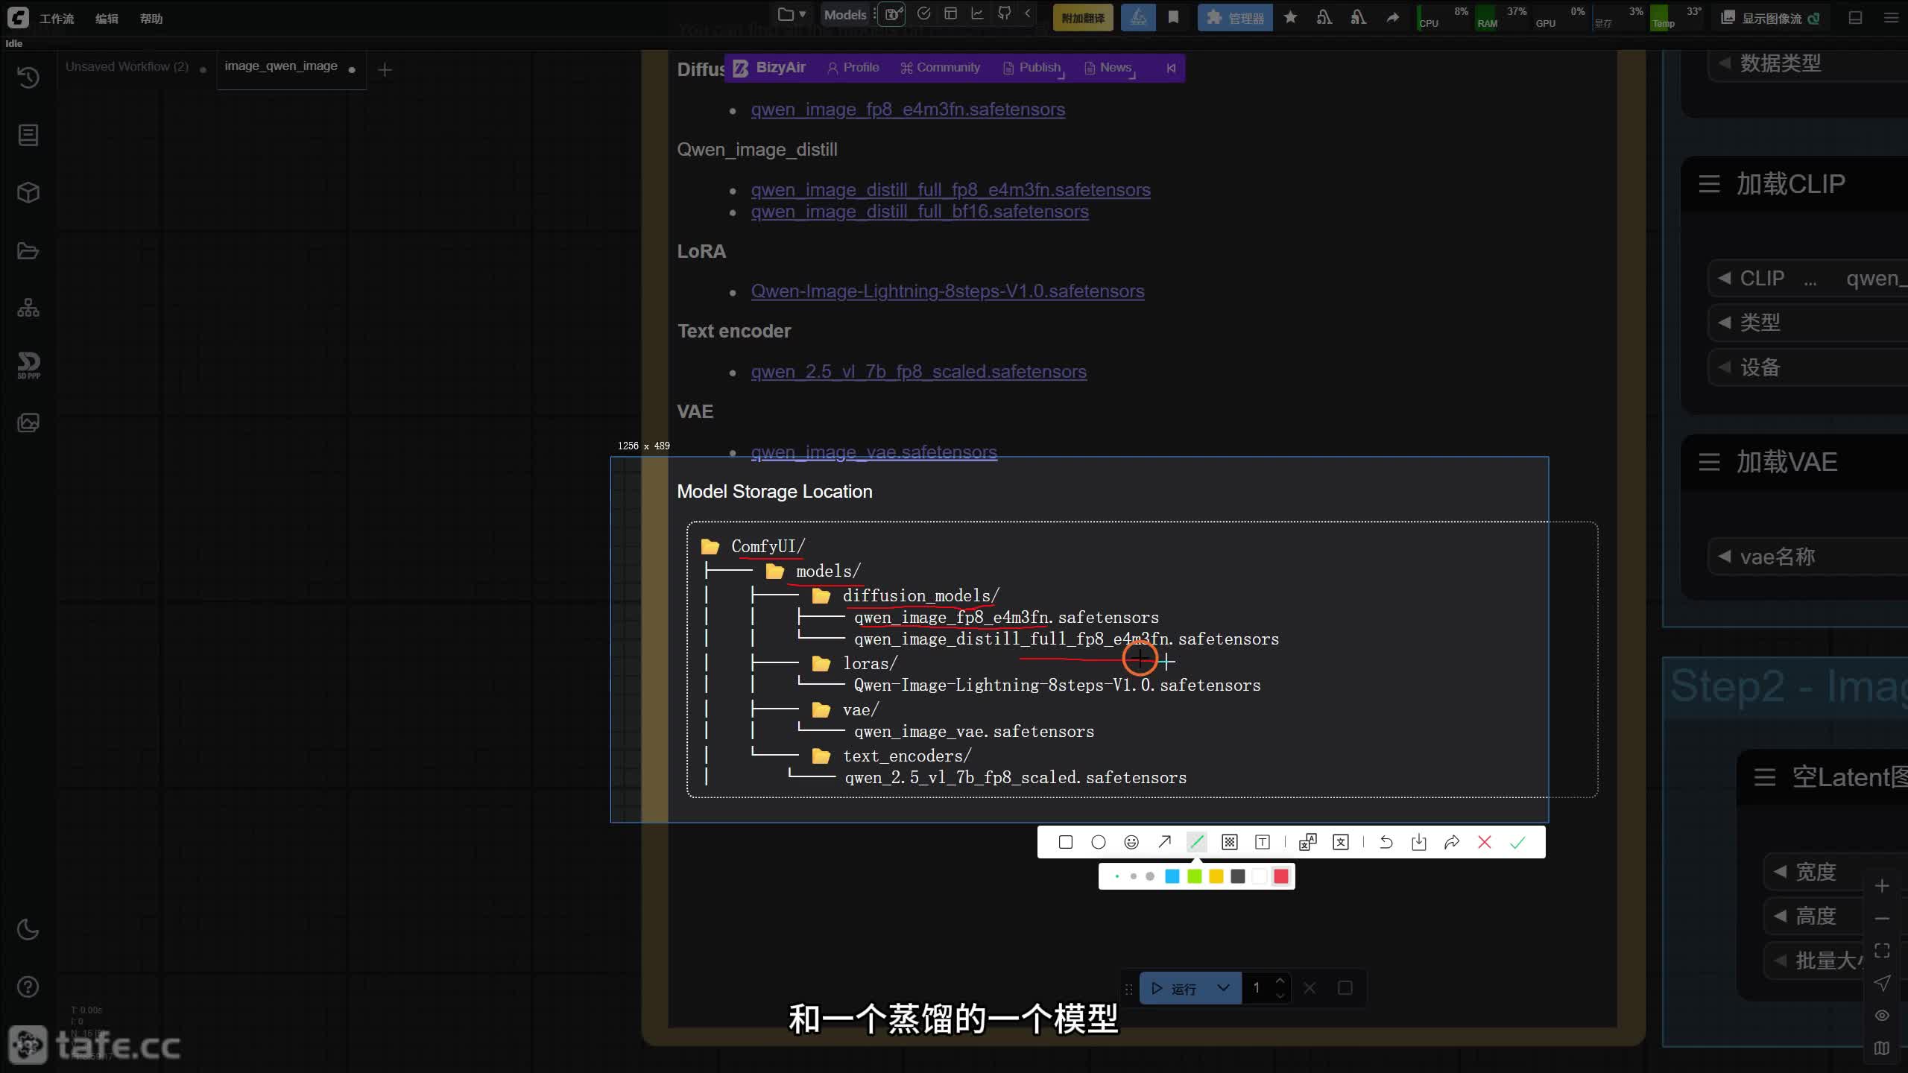
Task: Open Qwen-Image-Lightning-8steps-V1.0.safetensors link
Action: [x=947, y=291]
